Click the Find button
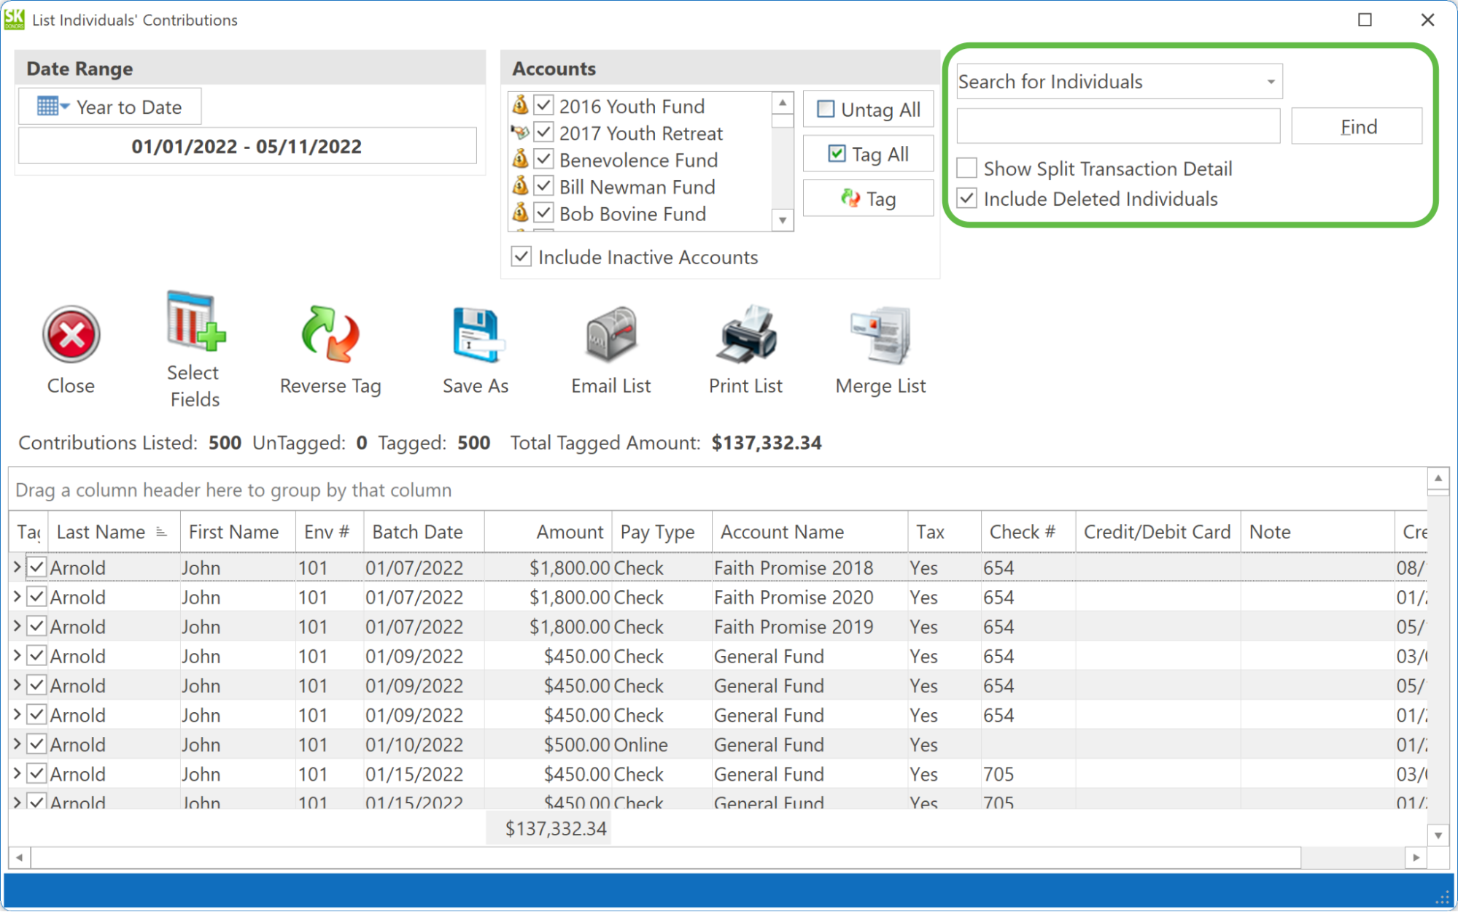The width and height of the screenshot is (1458, 912). [x=1357, y=125]
